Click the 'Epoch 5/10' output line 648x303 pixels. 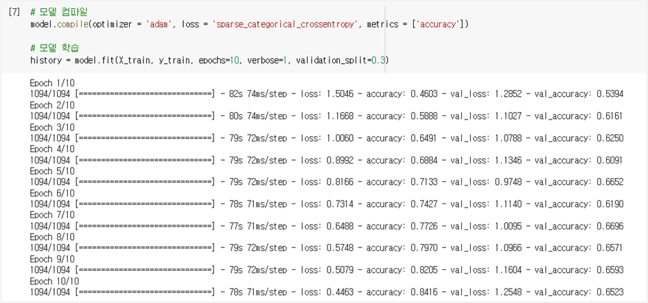pyautogui.click(x=52, y=170)
